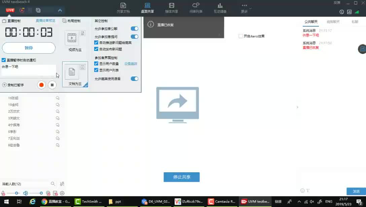Viewport: 366px width, 207px height.
Task: Select the 录制已暂停 recording status radio
Action: (4, 85)
